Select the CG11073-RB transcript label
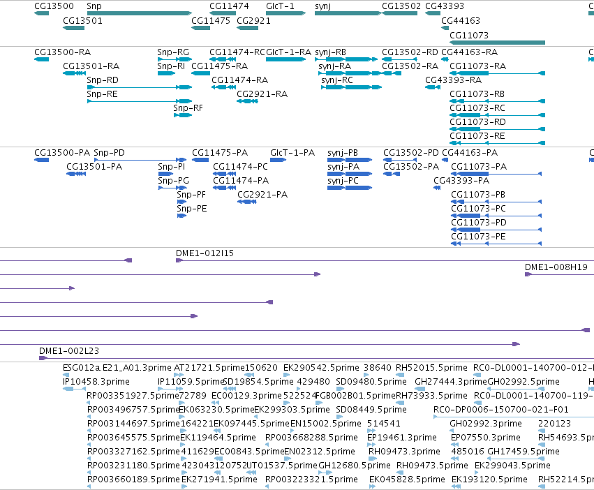Viewport: 594px width, 490px height. (x=477, y=94)
